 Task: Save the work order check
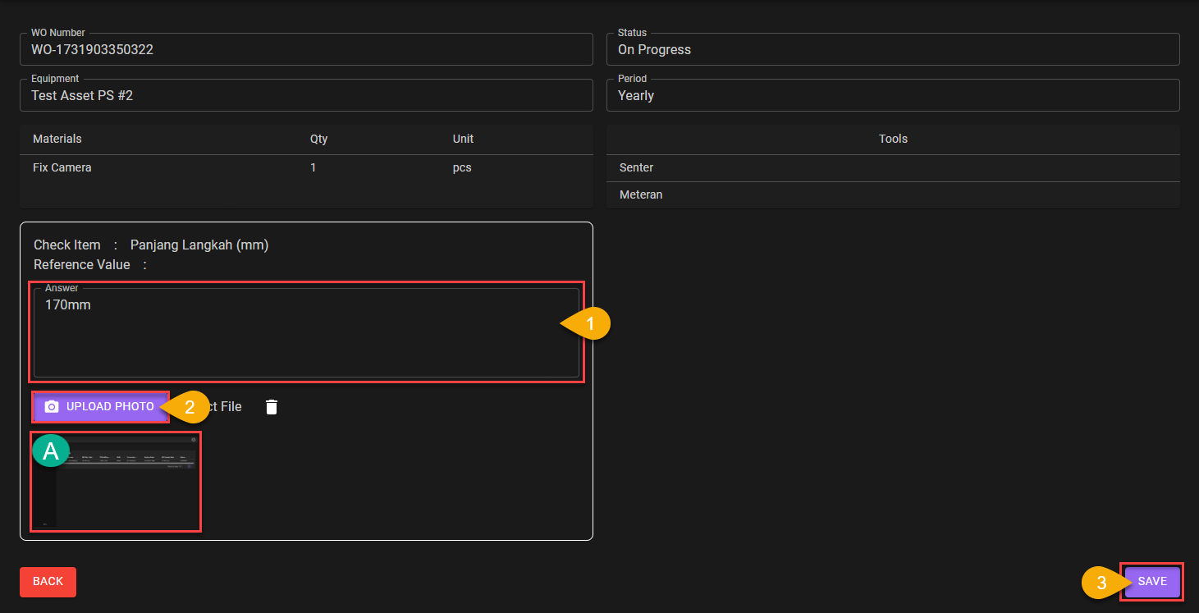1151,582
